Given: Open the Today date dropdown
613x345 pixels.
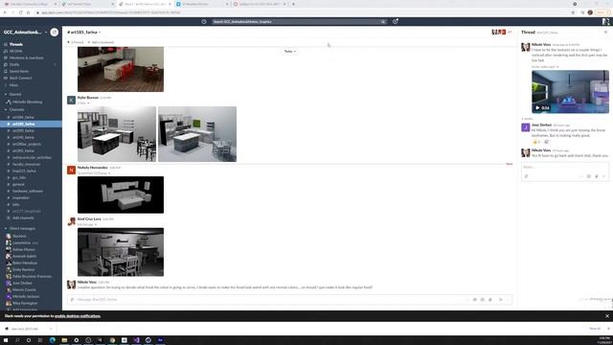Looking at the screenshot, I should (x=289, y=51).
